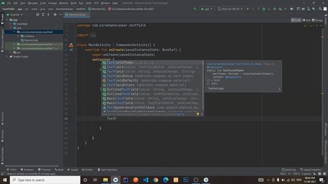
Task: Open Visual Studio Code from the taskbar
Action: click(x=146, y=180)
